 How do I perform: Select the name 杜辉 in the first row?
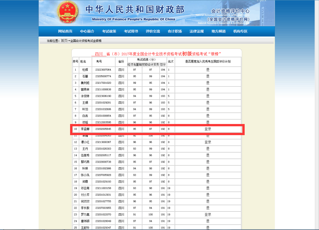click(85, 70)
